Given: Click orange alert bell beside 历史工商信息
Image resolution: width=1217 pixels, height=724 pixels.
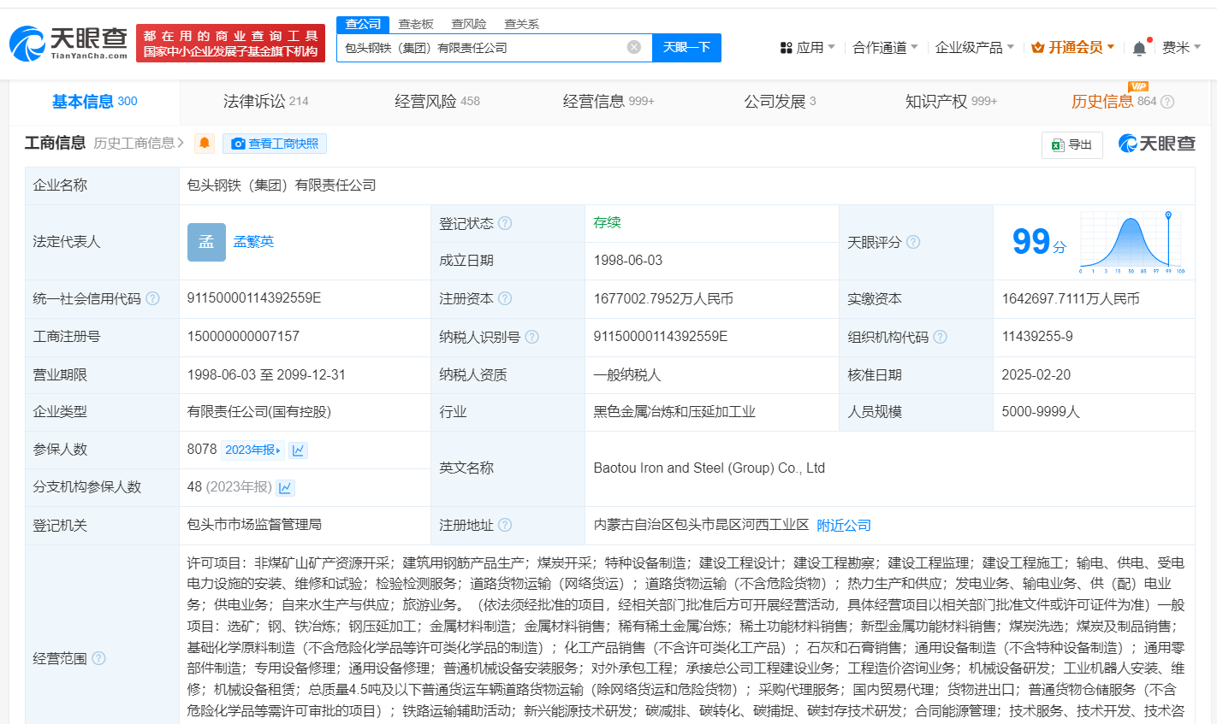Looking at the screenshot, I should point(205,144).
